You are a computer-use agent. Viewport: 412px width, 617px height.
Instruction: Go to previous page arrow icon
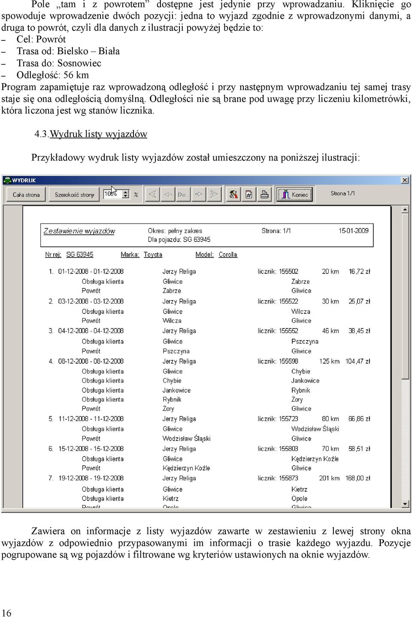(x=168, y=194)
